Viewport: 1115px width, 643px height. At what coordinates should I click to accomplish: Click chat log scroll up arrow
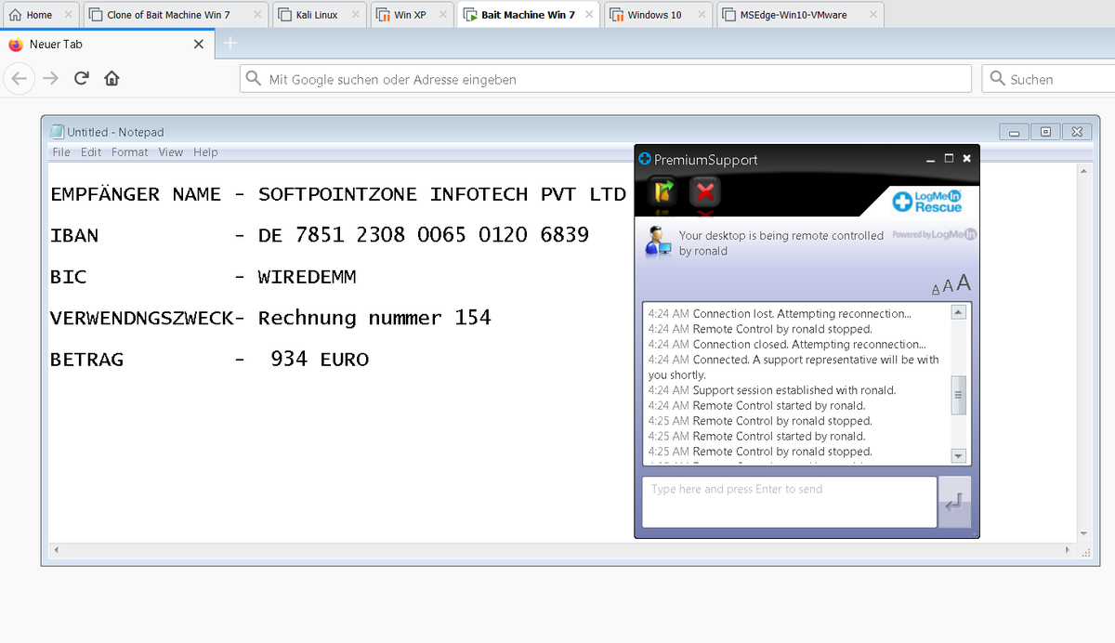pyautogui.click(x=959, y=312)
